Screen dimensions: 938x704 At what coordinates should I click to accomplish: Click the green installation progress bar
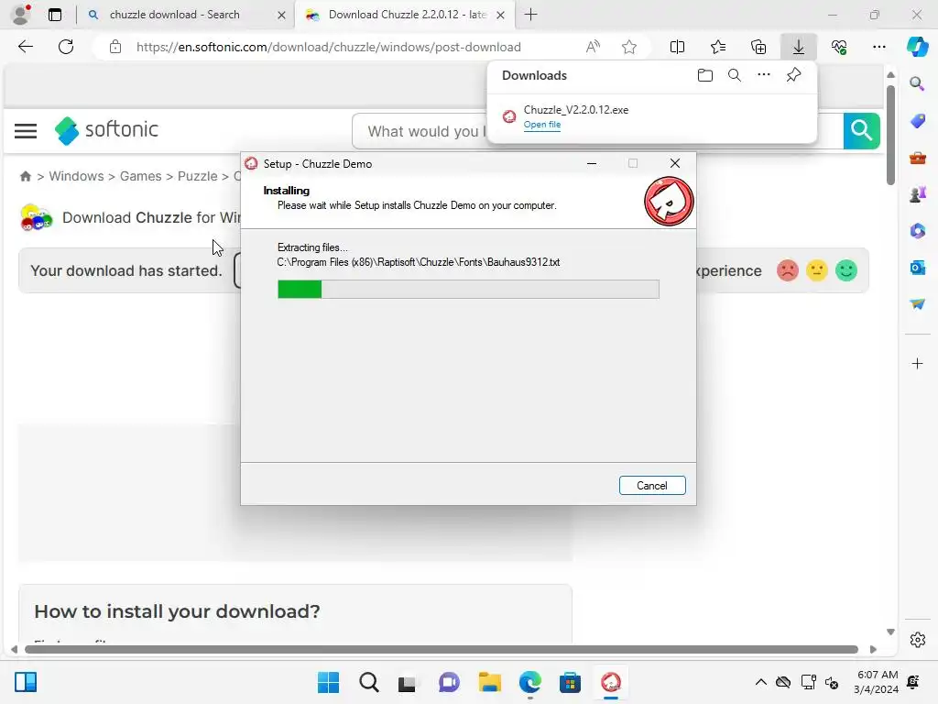click(x=468, y=289)
